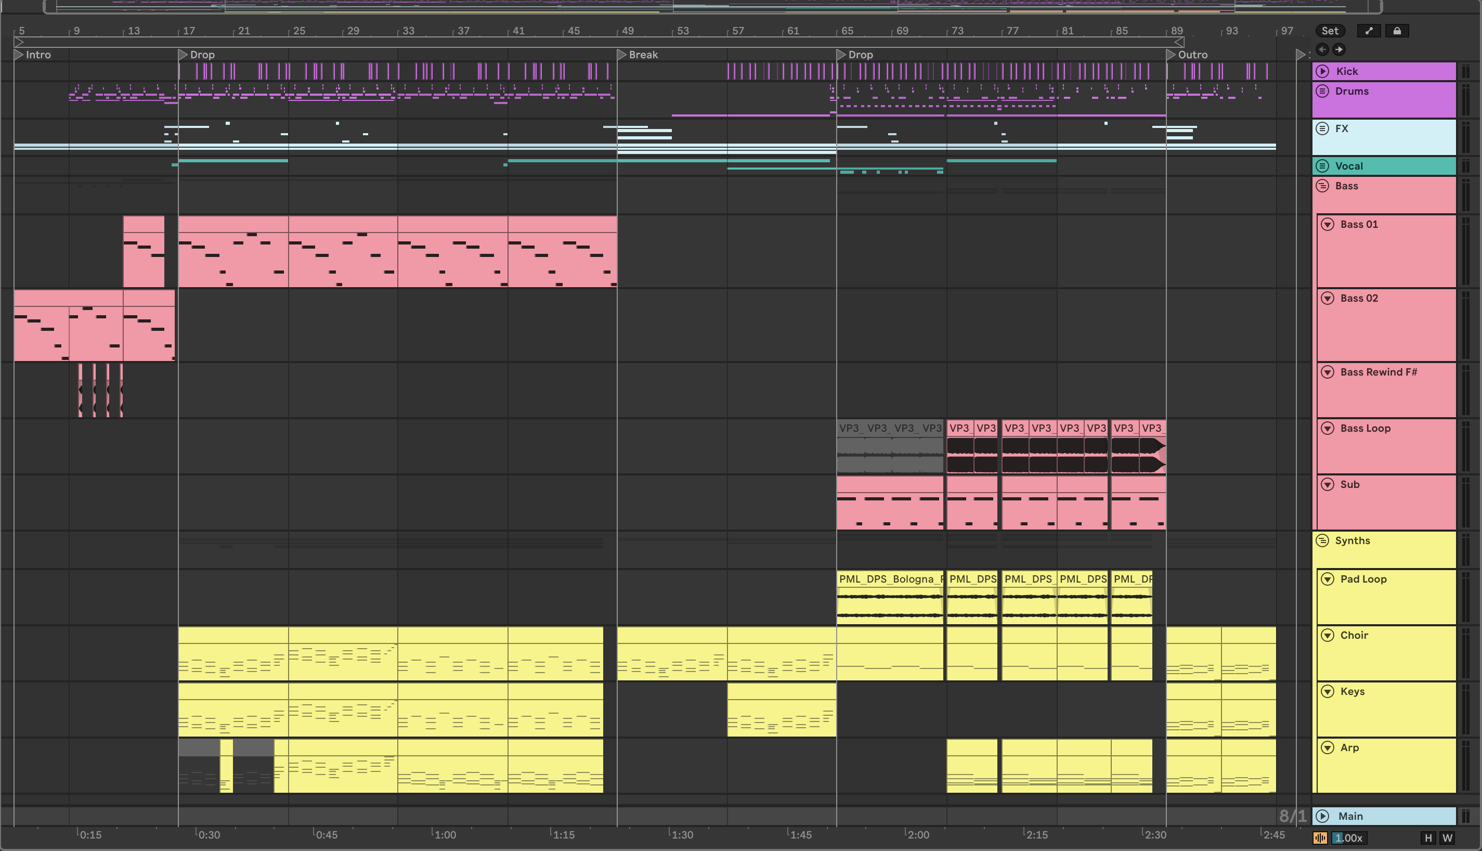Click the FX group fold icon

[x=1322, y=128]
